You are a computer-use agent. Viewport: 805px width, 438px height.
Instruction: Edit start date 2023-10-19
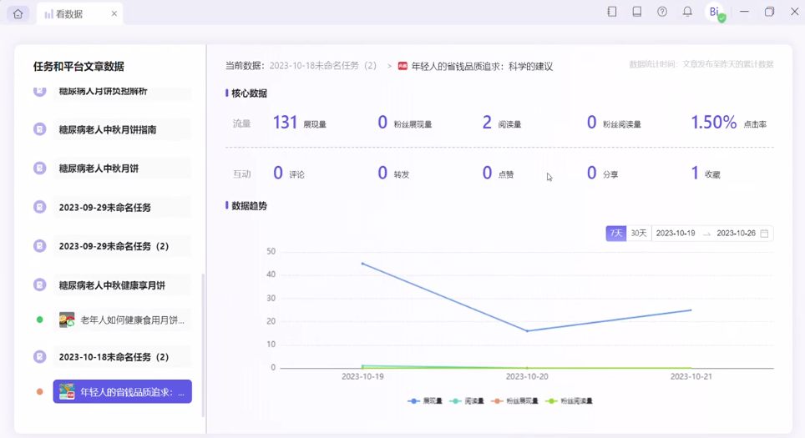[676, 234]
